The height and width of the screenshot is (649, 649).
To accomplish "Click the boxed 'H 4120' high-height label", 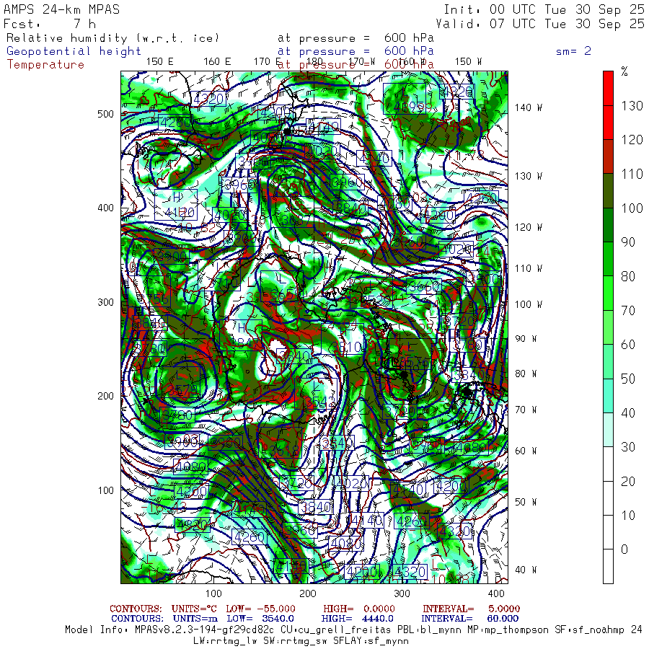I will pyautogui.click(x=176, y=205).
